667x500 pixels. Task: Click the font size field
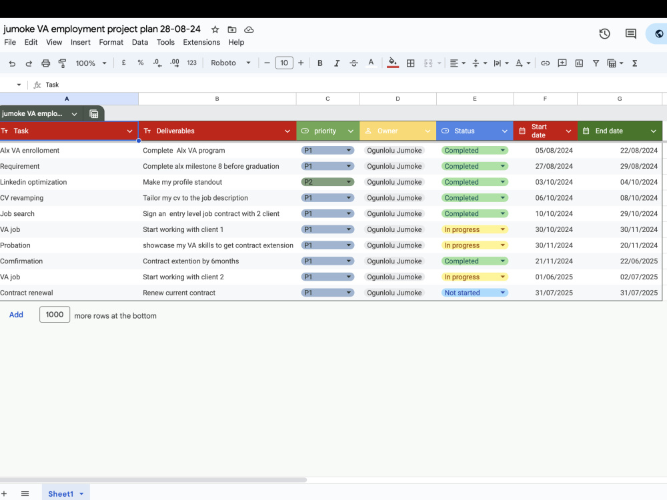click(284, 63)
